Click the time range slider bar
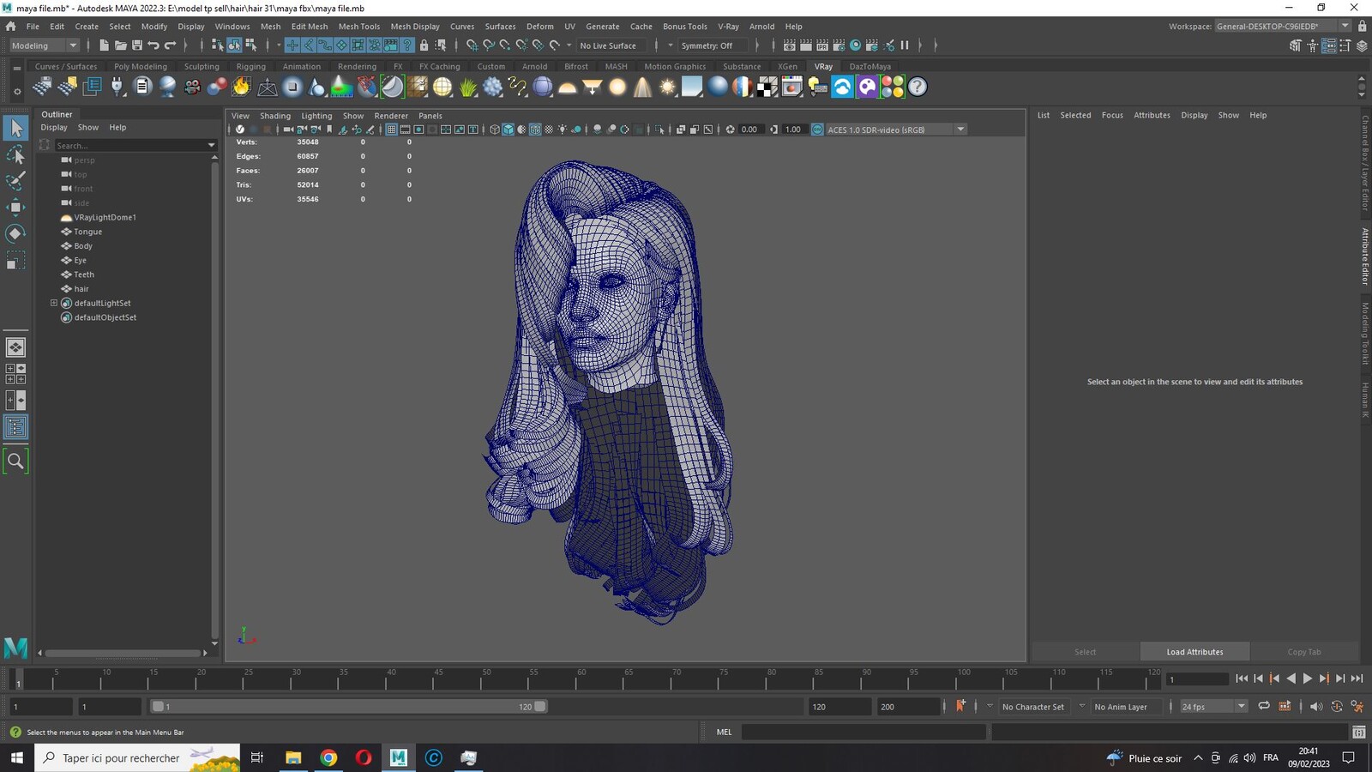Image resolution: width=1372 pixels, height=772 pixels. 348,707
